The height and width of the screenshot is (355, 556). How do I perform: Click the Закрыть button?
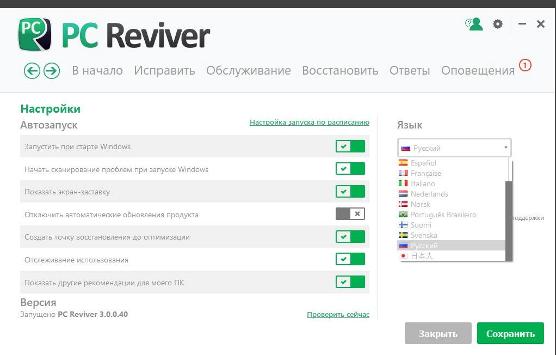coord(438,333)
